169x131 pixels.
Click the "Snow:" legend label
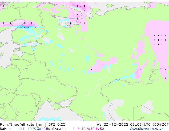(57, 129)
